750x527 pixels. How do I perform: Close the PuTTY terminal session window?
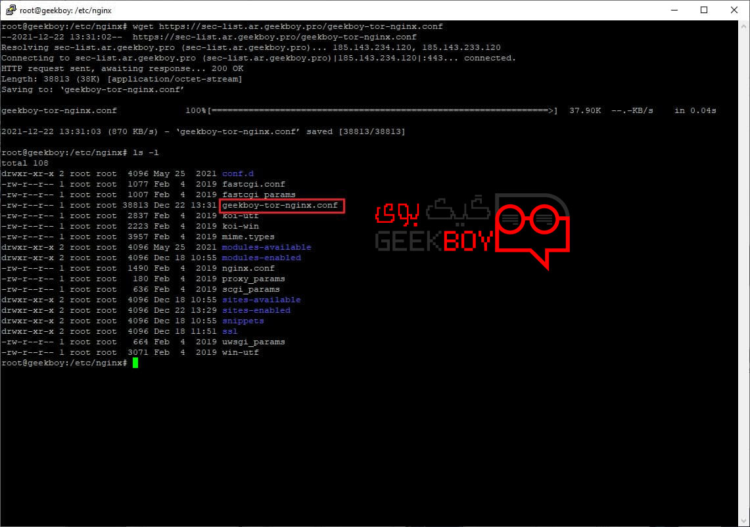[x=734, y=10]
